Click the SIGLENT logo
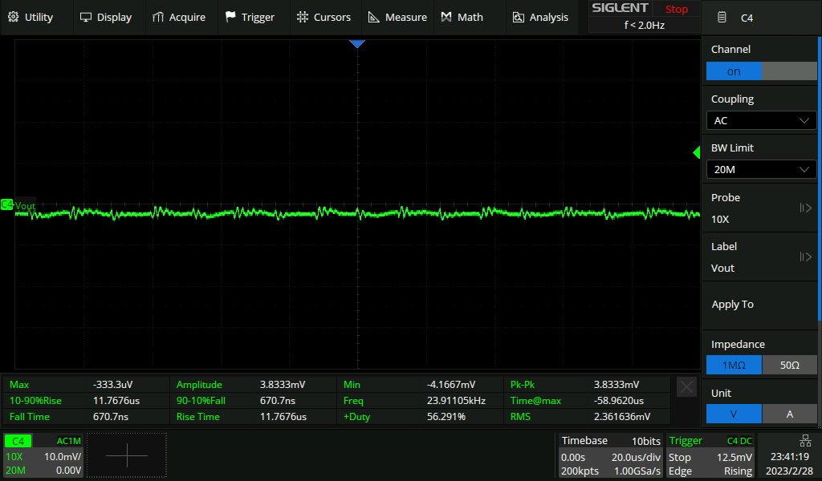Image resolution: width=822 pixels, height=481 pixels. tap(620, 8)
